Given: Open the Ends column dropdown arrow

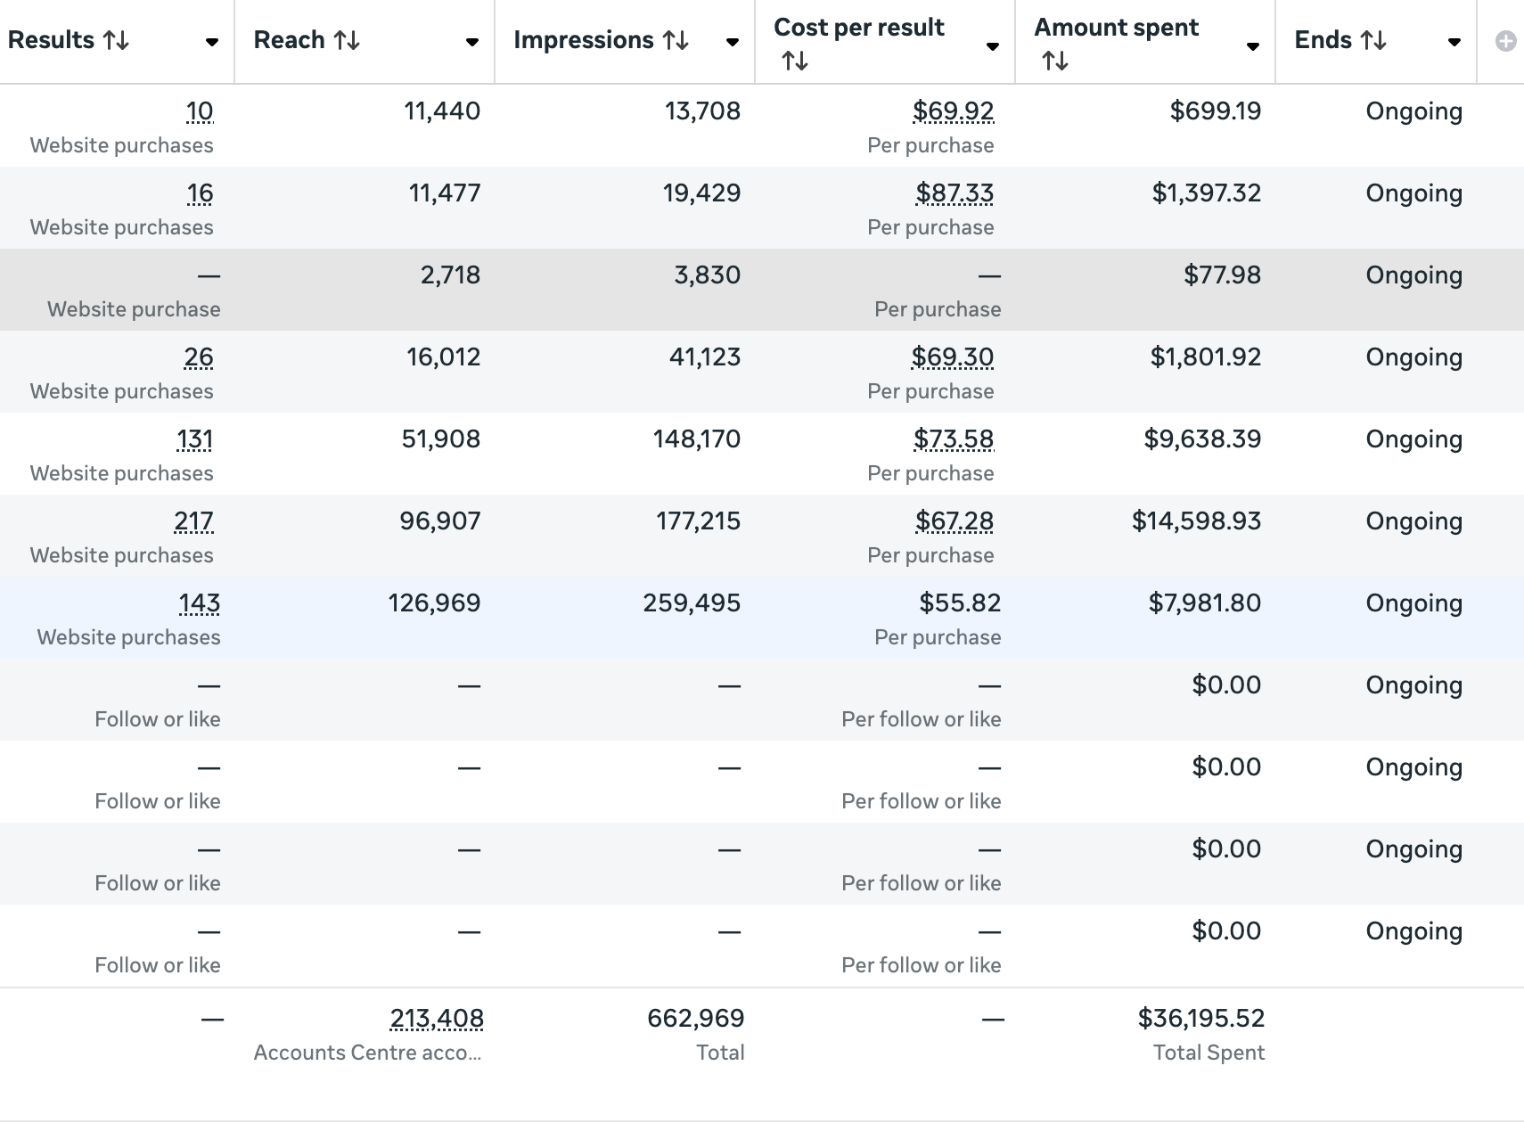Looking at the screenshot, I should point(1454,42).
